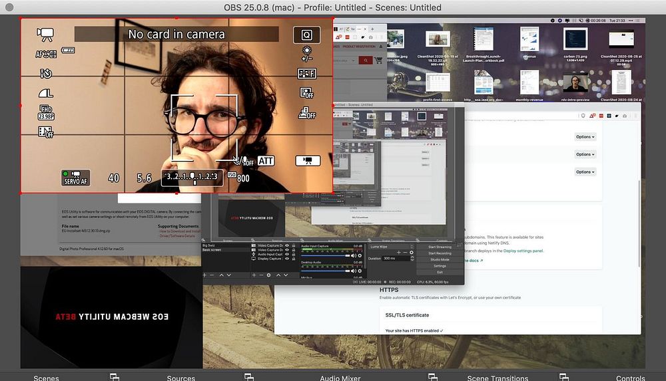
Task: Add a scene with Scenes plus button
Action: pyautogui.click(x=204, y=275)
